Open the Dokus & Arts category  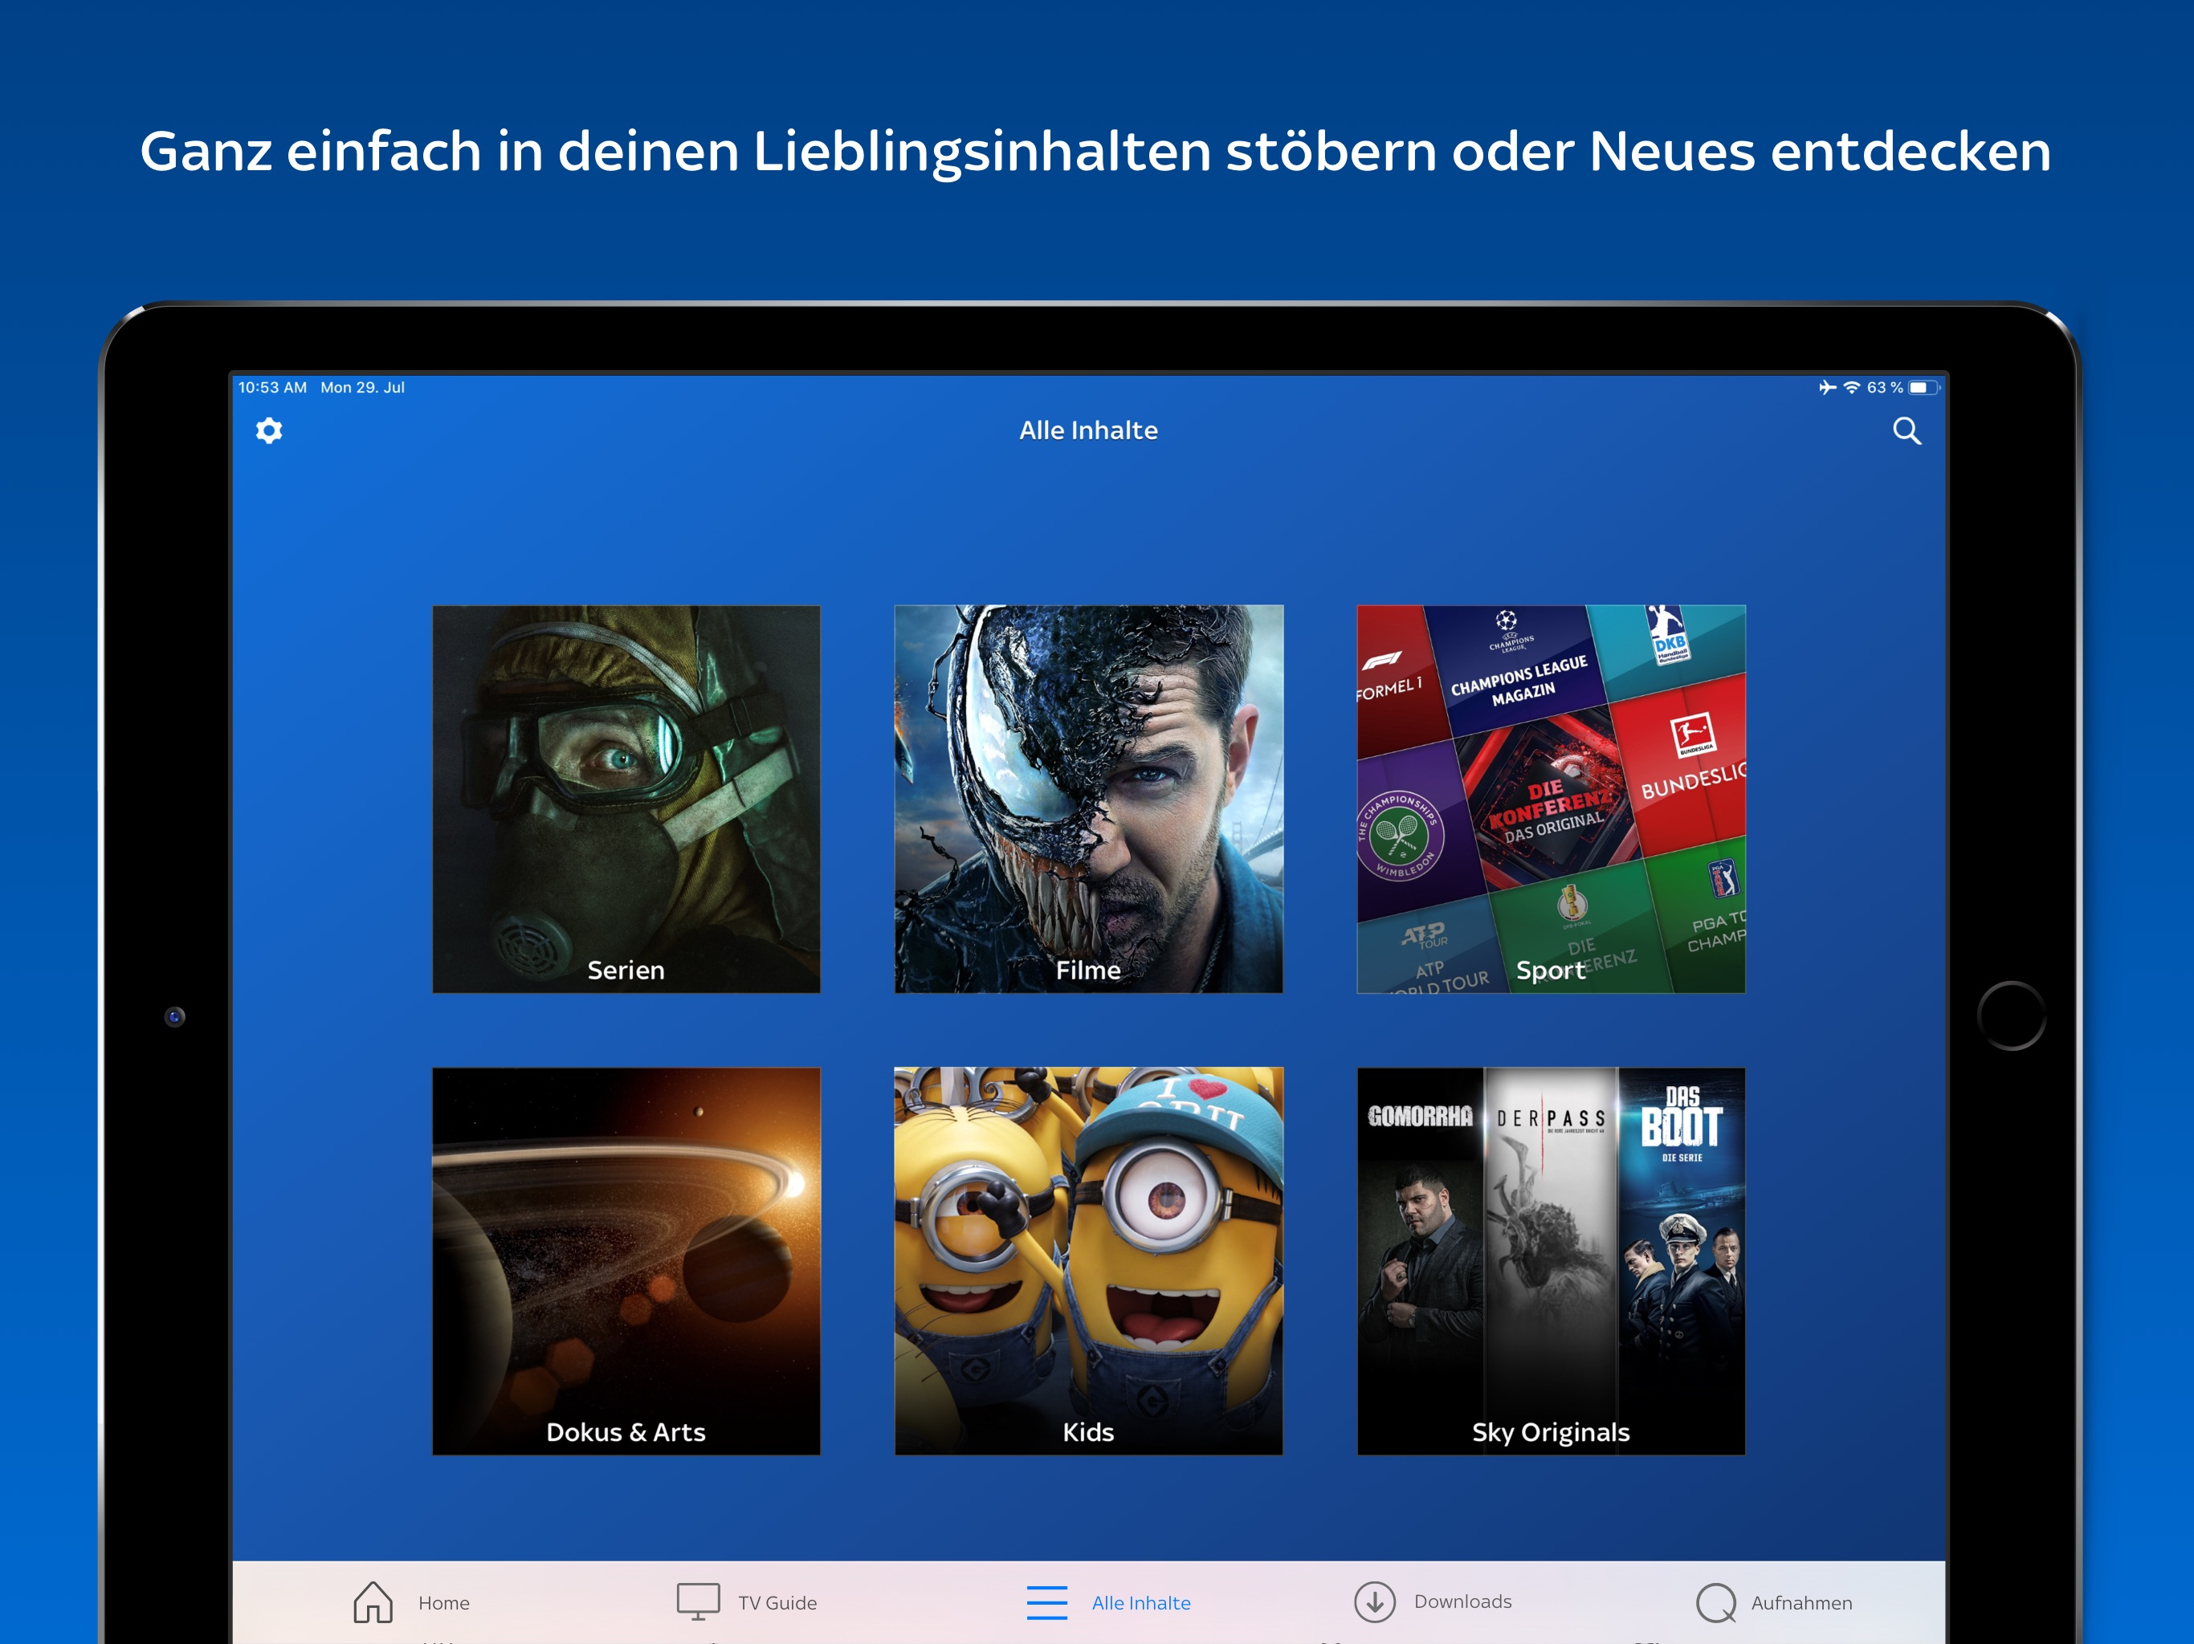(626, 1260)
